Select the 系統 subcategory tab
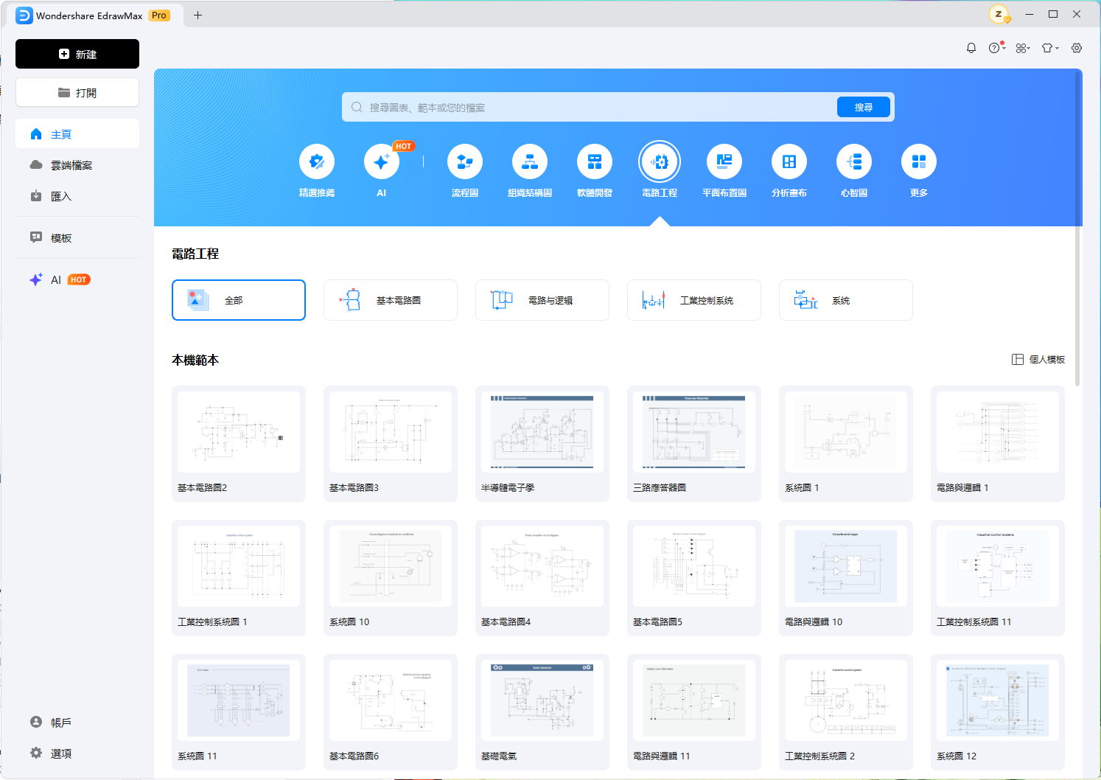1101x780 pixels. (x=846, y=300)
